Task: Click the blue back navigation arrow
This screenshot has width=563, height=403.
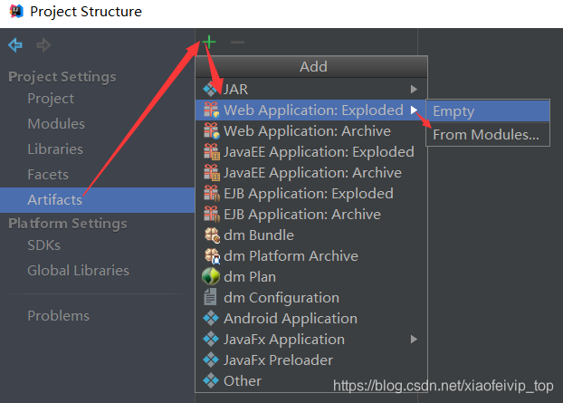Action: tap(15, 45)
